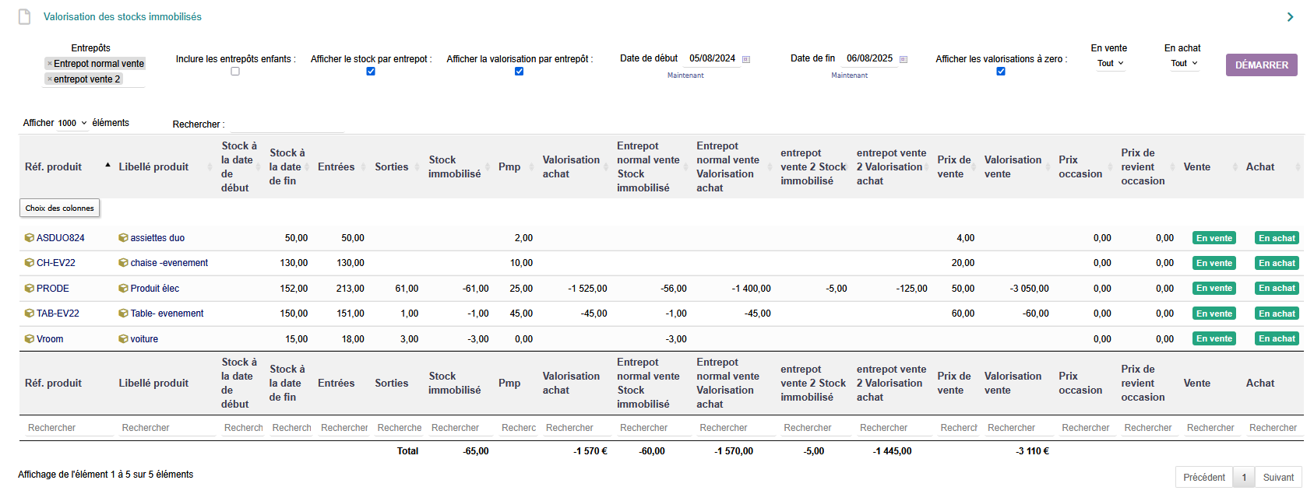Click the DÉMARRER button
The height and width of the screenshot is (501, 1314).
pos(1262,65)
